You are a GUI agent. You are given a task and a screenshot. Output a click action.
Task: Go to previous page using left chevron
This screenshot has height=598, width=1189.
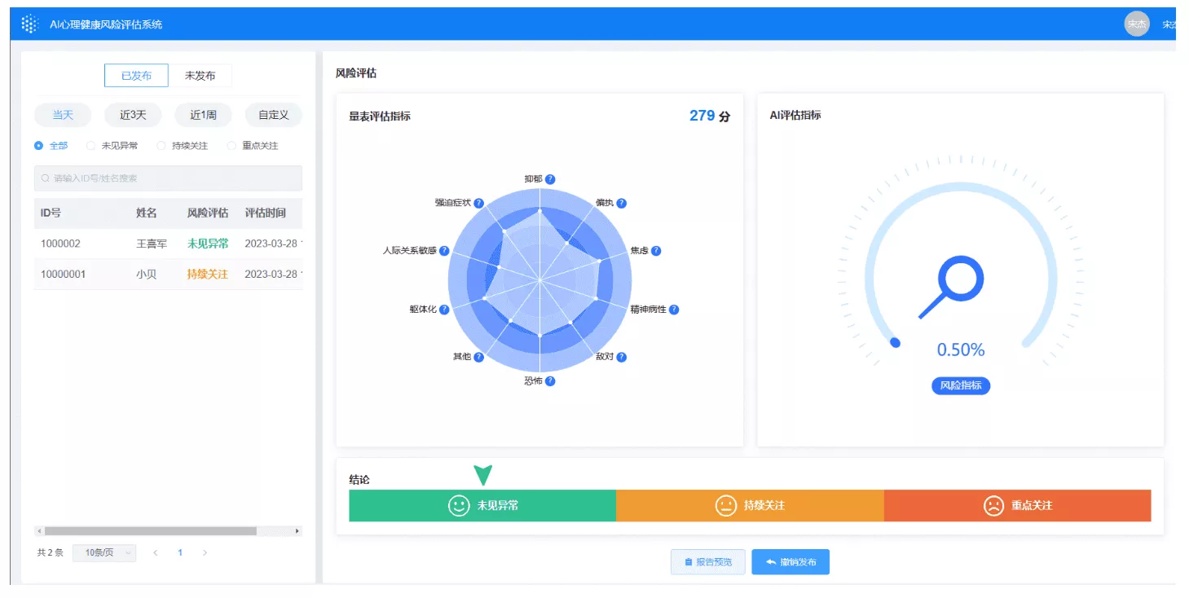coord(156,552)
